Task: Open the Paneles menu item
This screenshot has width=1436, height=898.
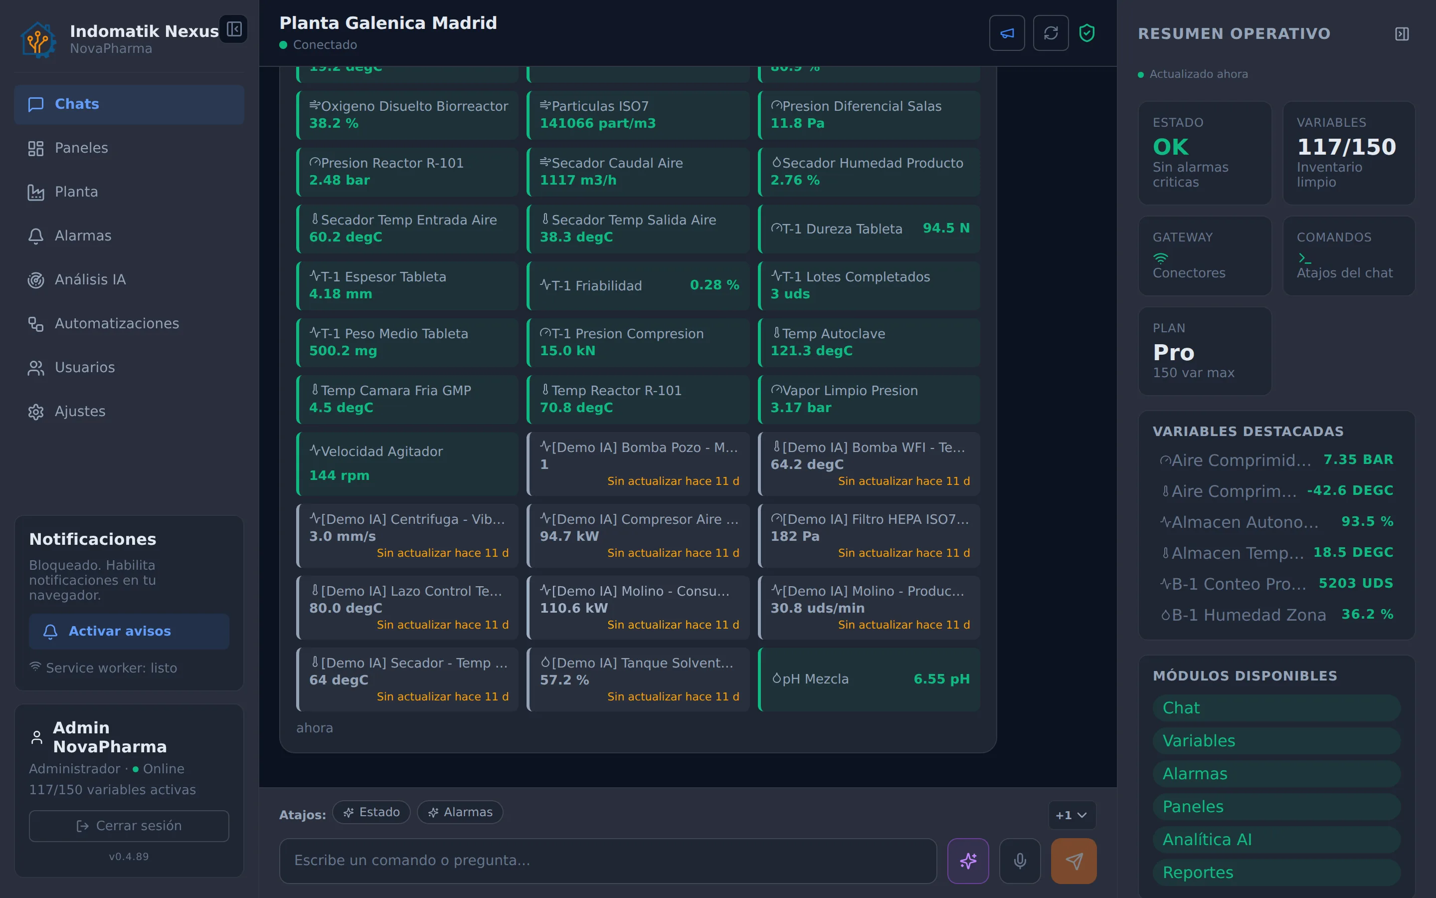Action: 129,149
